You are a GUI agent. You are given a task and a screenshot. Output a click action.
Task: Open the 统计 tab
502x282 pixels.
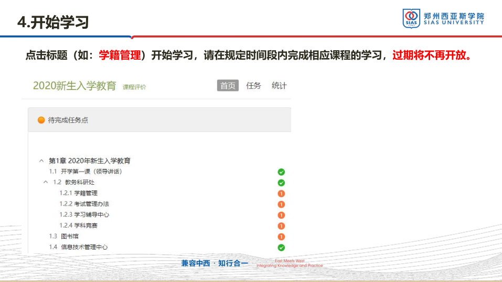pos(279,86)
